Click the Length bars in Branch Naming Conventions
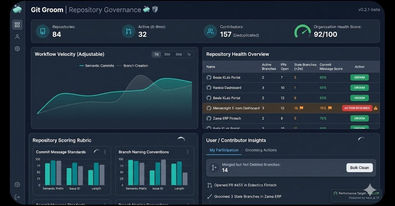The image size is (395, 206). 179,173
